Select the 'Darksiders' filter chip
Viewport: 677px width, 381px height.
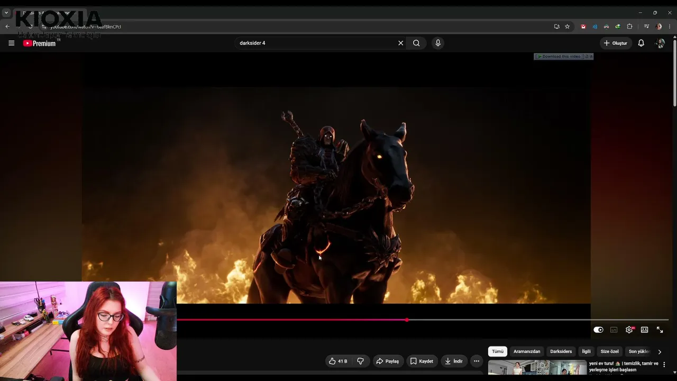click(561, 351)
